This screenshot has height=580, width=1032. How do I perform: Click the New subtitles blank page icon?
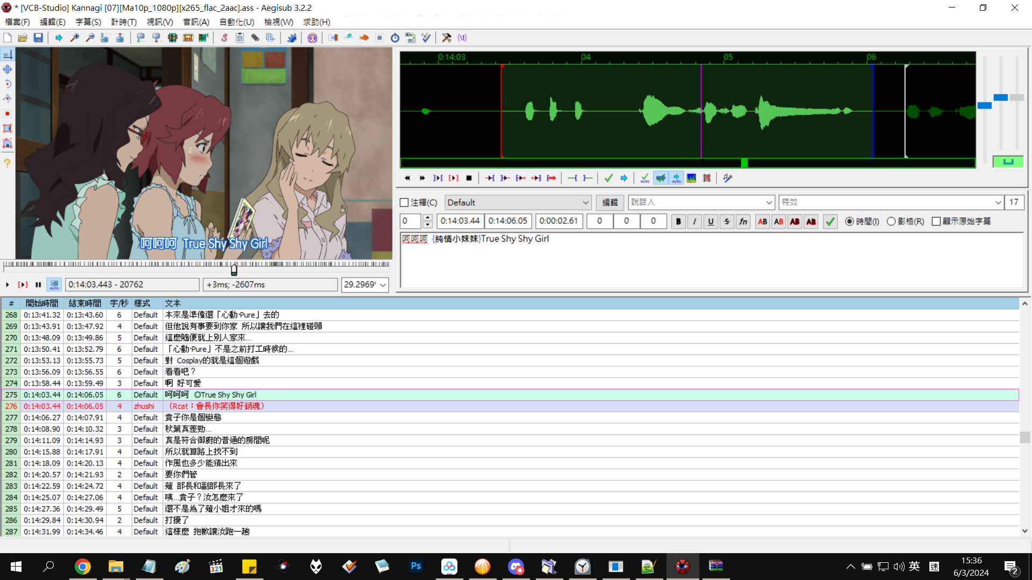point(8,38)
